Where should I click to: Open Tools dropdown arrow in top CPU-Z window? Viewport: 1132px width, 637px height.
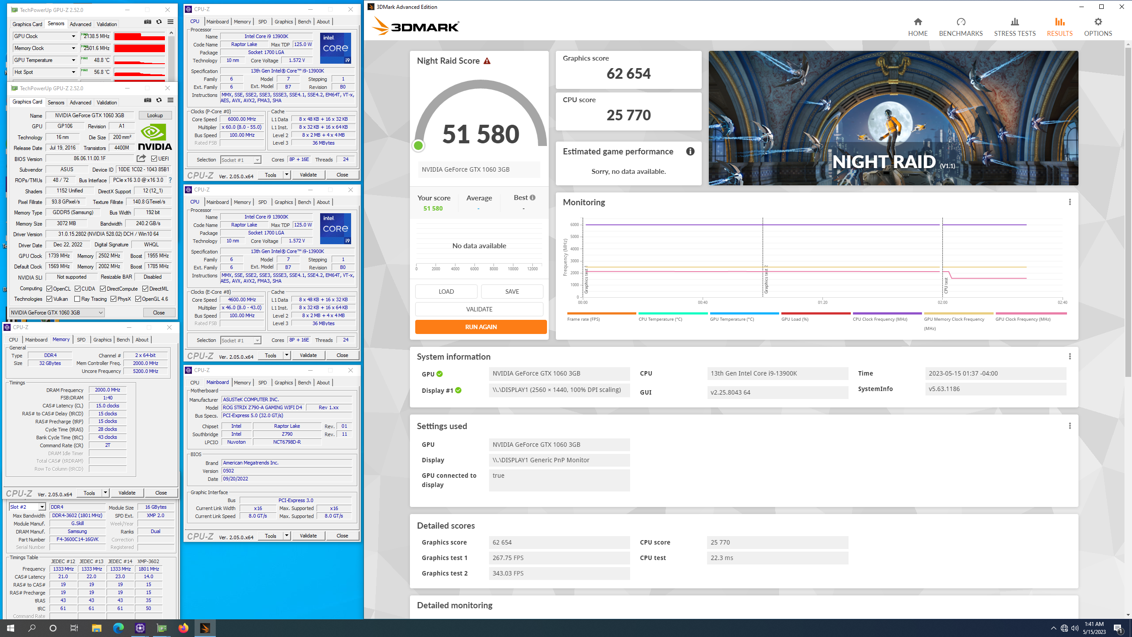pyautogui.click(x=287, y=175)
